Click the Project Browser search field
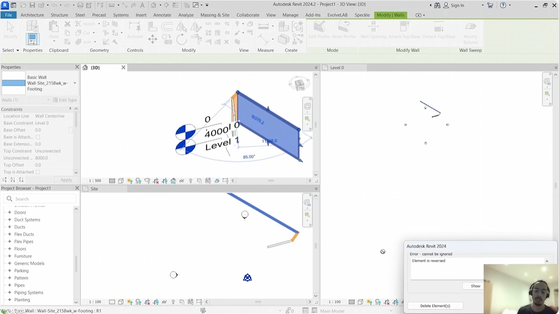 point(40,199)
